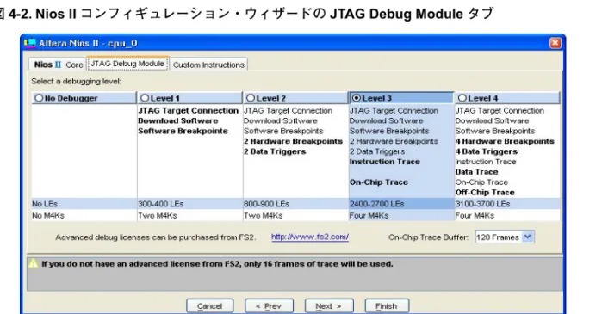Screen dimensions: 602x314
Task: Click the 'No LEs' cell
Action: tap(84, 204)
